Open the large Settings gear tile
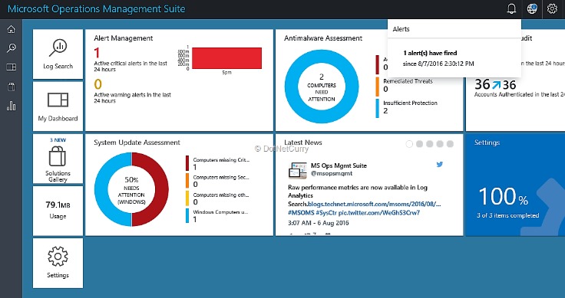565x298 pixels. tap(58, 263)
